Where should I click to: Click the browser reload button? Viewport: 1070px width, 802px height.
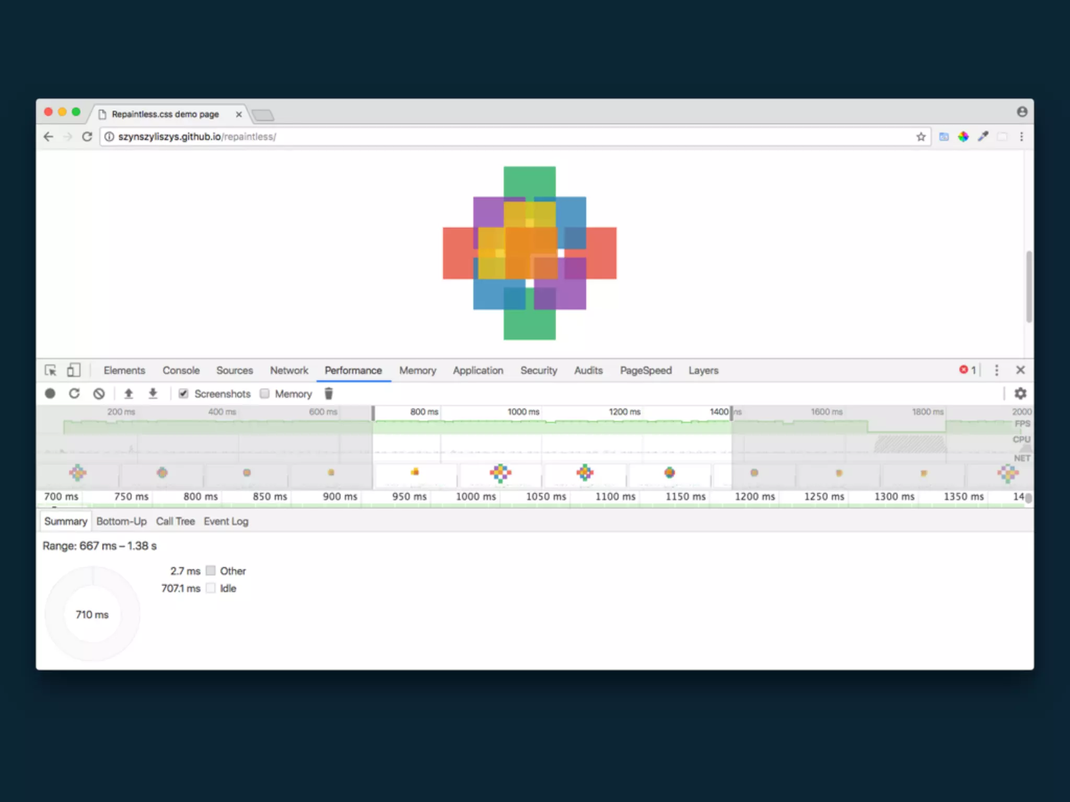point(87,137)
